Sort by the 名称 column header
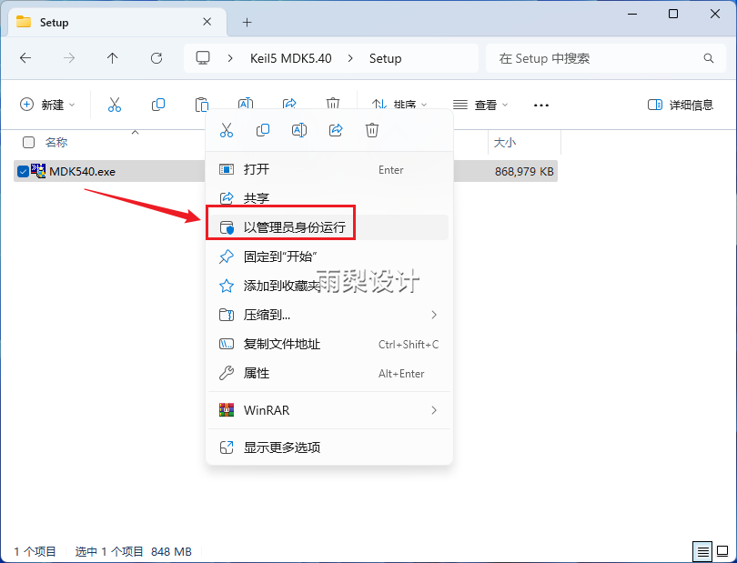The width and height of the screenshot is (737, 563). (56, 142)
